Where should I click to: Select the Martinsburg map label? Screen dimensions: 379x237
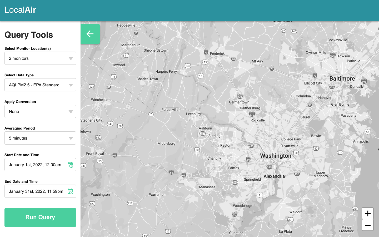pos(131,45)
